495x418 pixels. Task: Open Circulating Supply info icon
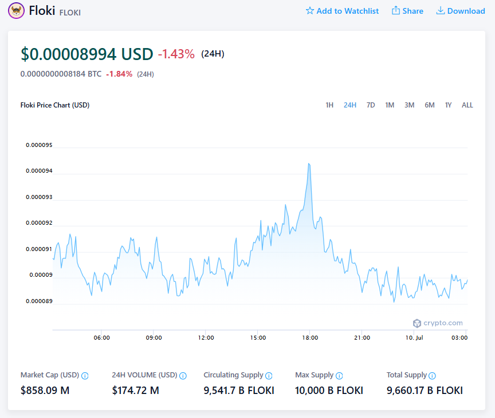(x=269, y=376)
